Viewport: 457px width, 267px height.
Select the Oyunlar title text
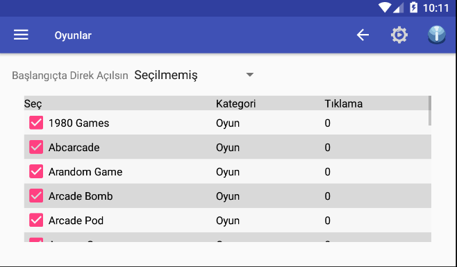point(73,35)
